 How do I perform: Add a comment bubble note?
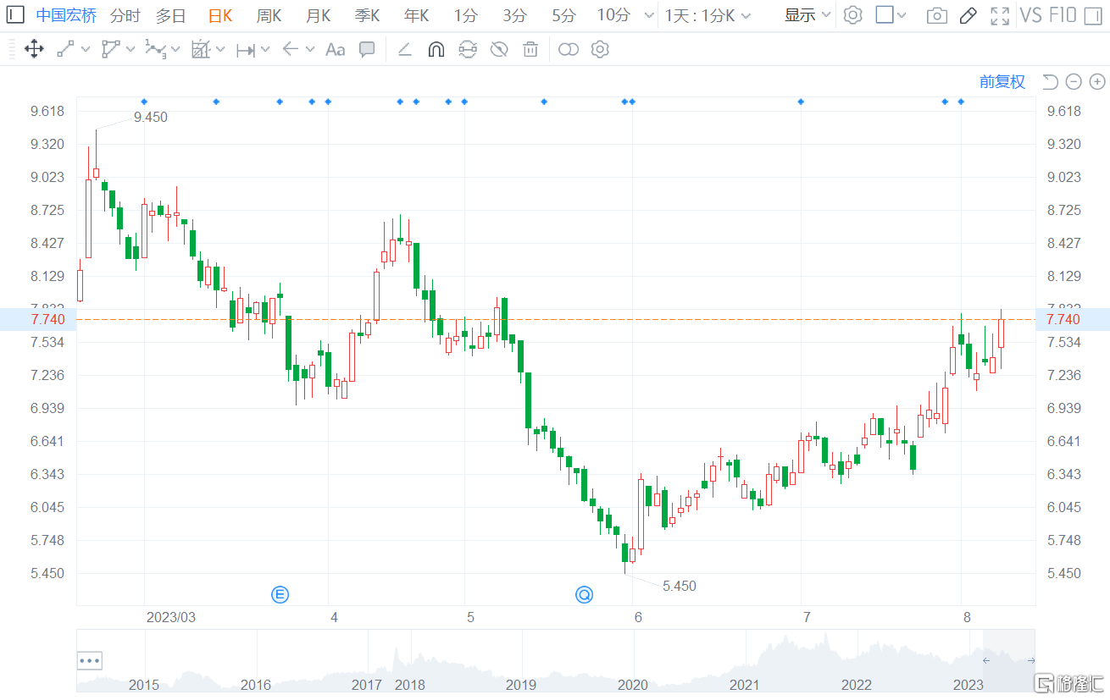click(367, 49)
